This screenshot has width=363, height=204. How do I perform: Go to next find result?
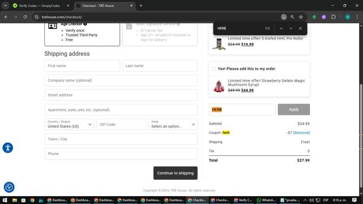(291, 28)
